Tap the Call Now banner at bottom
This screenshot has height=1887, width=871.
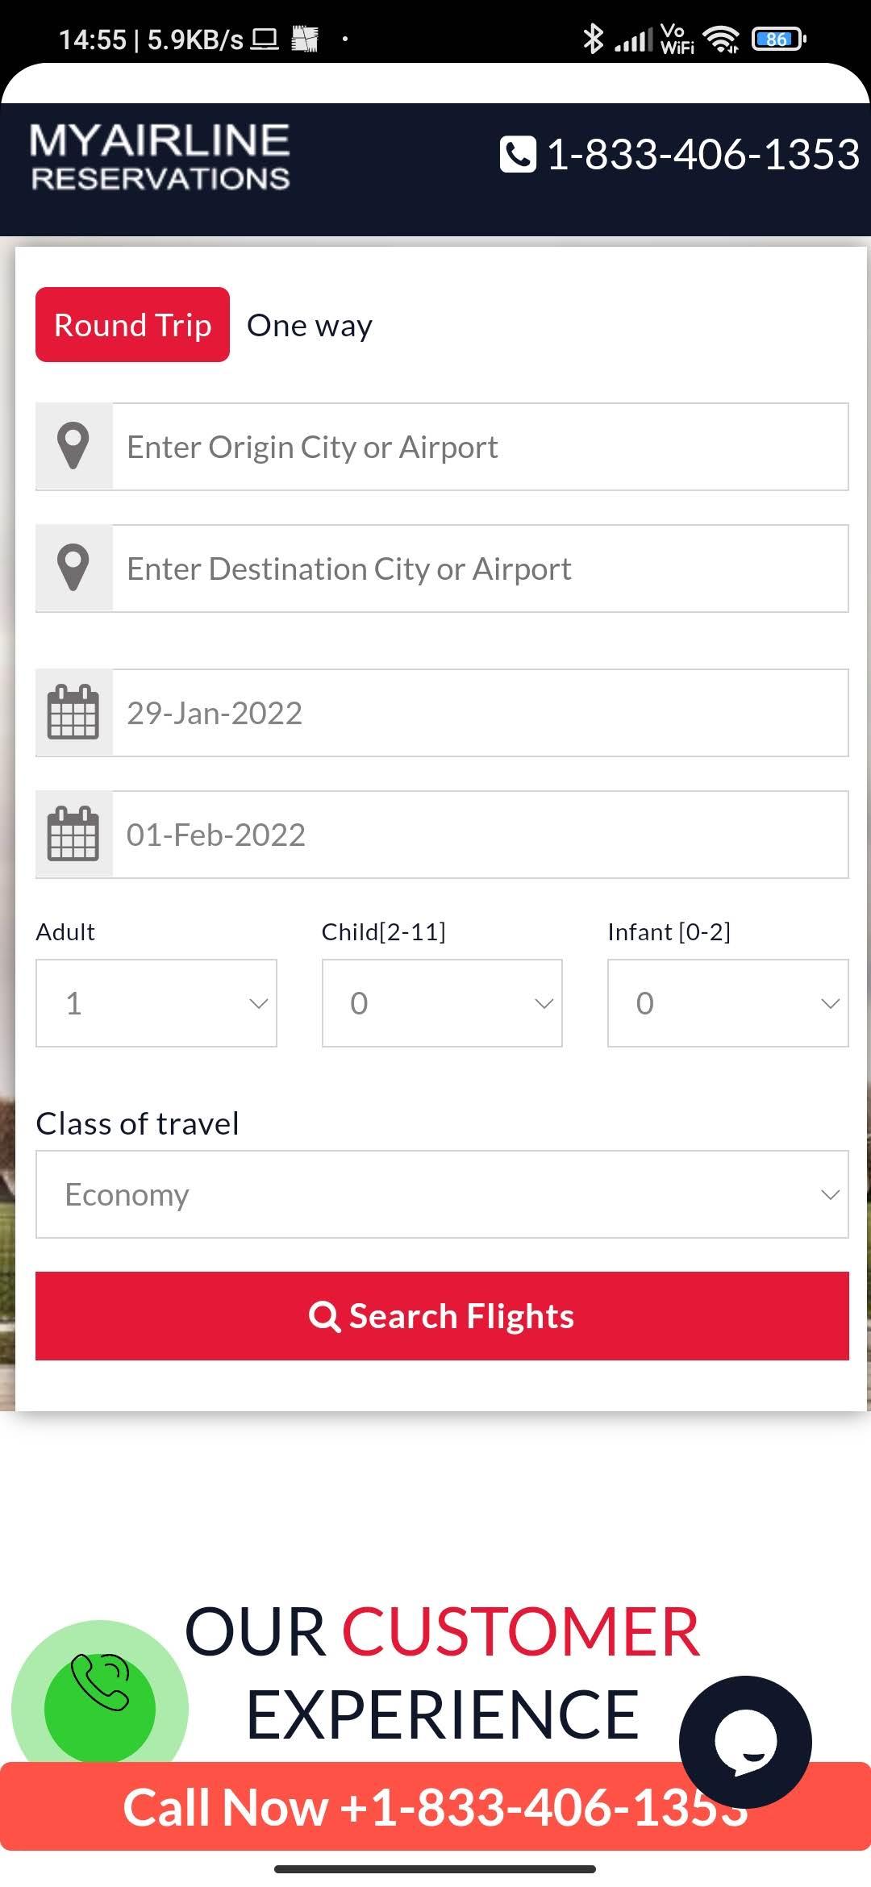point(435,1806)
